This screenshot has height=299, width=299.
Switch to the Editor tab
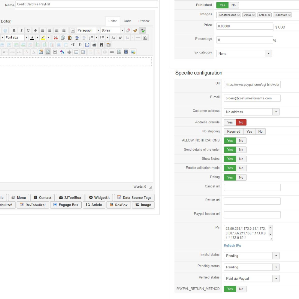coord(112,21)
